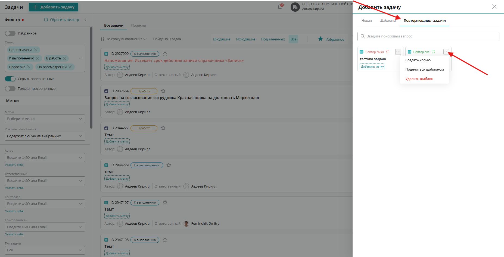This screenshot has width=504, height=257.
Task: Remove the «На рассмотрении» status chip
Action: pyautogui.click(x=70, y=67)
